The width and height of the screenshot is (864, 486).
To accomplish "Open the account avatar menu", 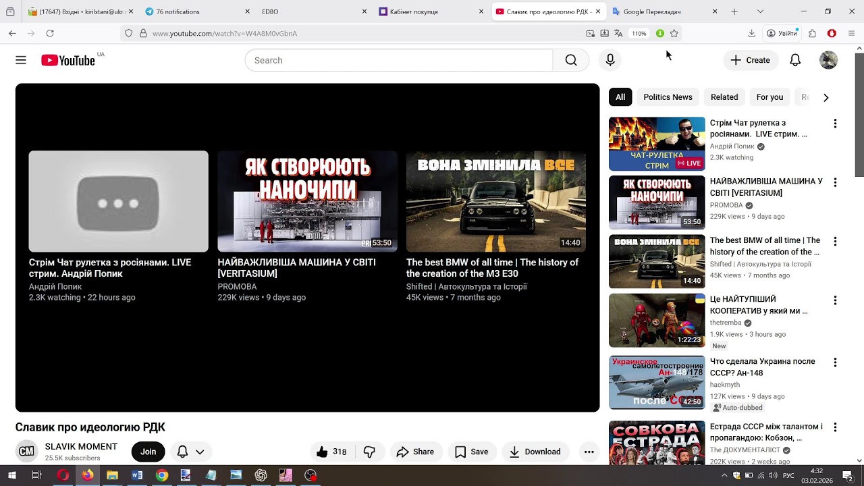I will [x=828, y=60].
